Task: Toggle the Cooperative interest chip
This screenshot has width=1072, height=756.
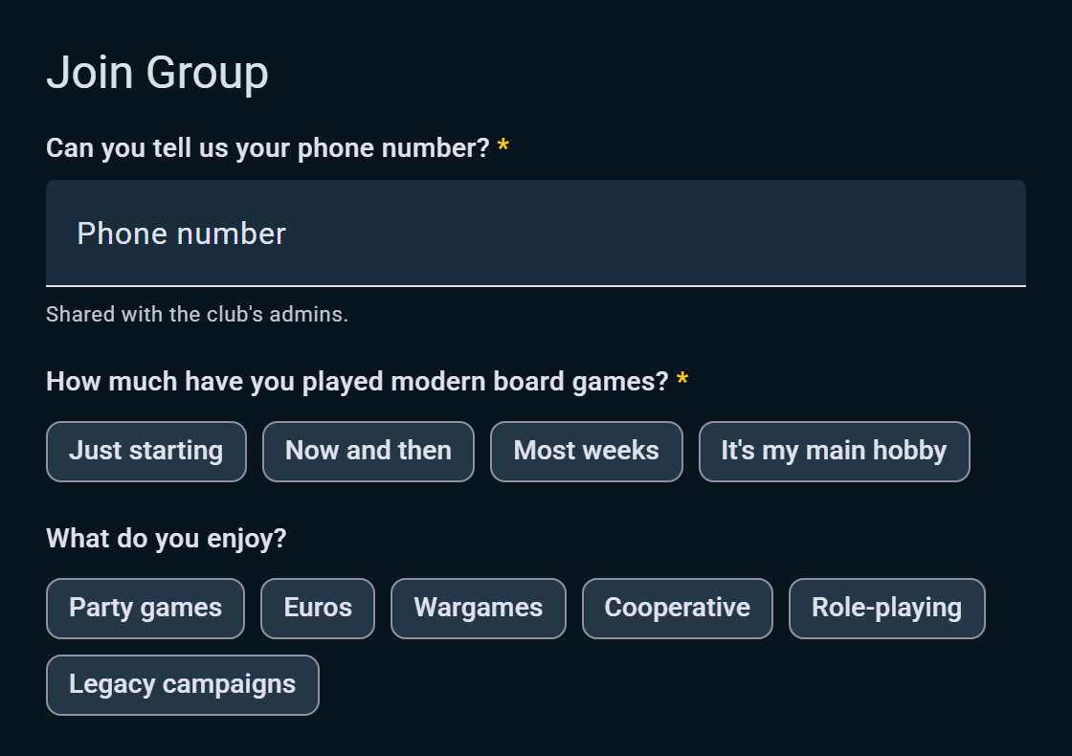Action: pyautogui.click(x=678, y=609)
